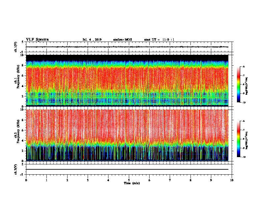261x202 pixels.
Task: Select the "start UT = 11:0 :1" text
Action: (159, 40)
